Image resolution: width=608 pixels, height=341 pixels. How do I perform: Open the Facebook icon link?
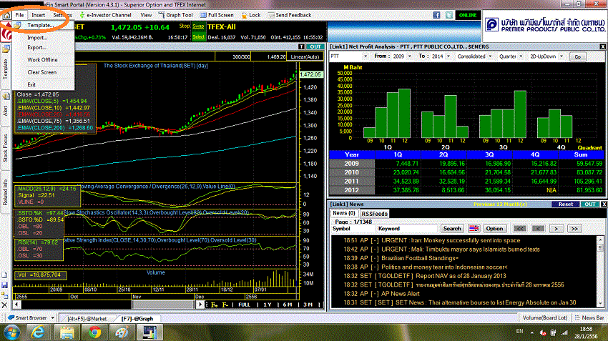pyautogui.click(x=436, y=15)
